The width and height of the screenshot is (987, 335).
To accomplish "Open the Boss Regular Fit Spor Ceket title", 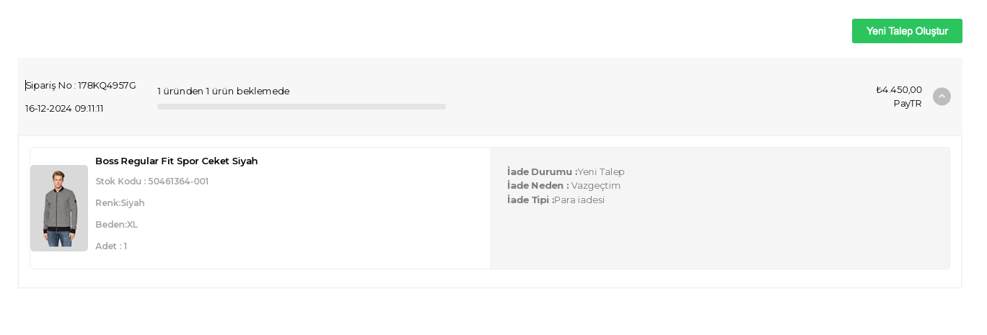I will pyautogui.click(x=176, y=161).
